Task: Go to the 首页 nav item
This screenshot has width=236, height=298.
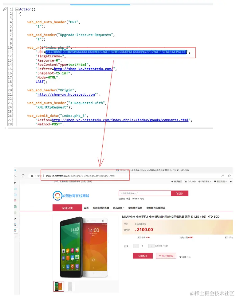Action: tap(86, 208)
